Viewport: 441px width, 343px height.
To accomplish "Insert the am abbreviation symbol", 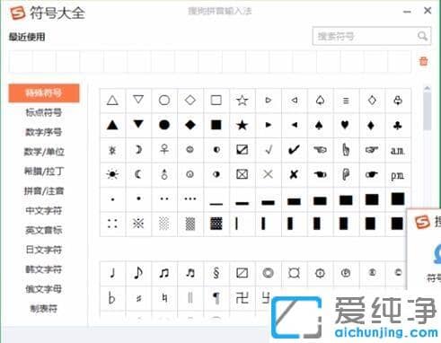I will point(397,150).
